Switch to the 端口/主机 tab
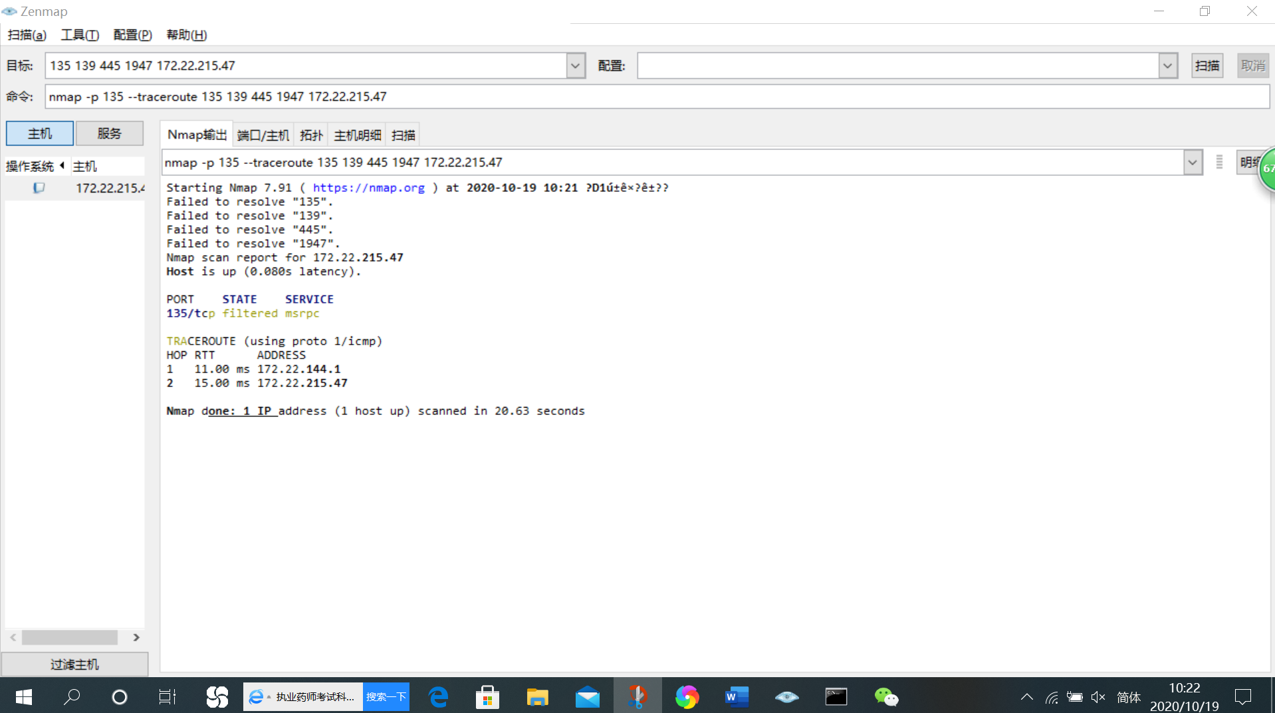 (x=263, y=135)
